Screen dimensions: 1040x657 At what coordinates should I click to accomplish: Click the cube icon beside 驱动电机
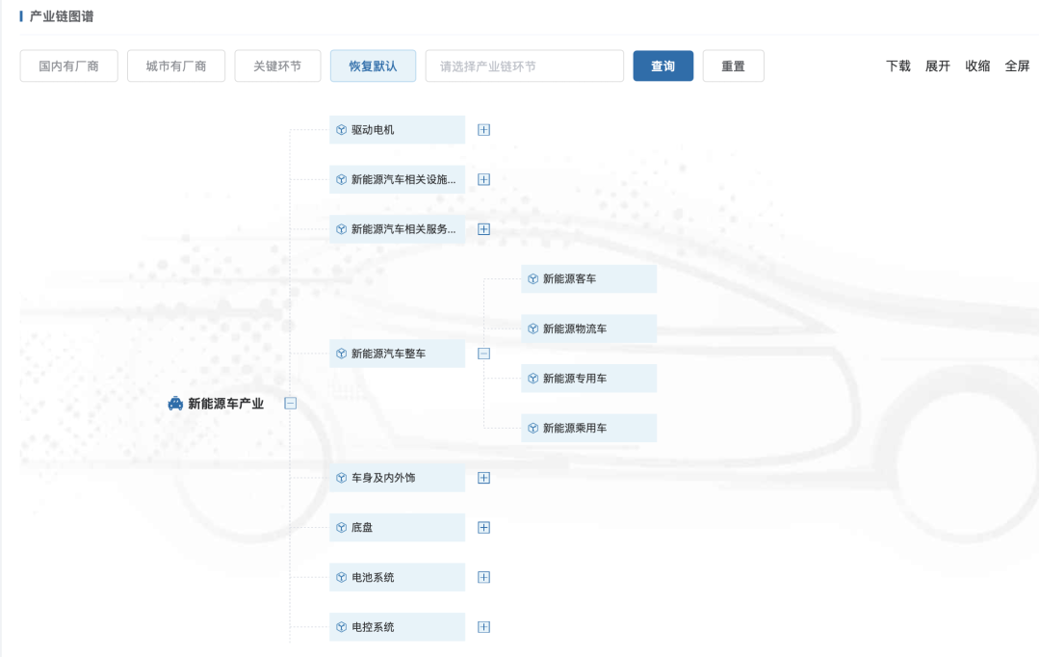coord(341,130)
